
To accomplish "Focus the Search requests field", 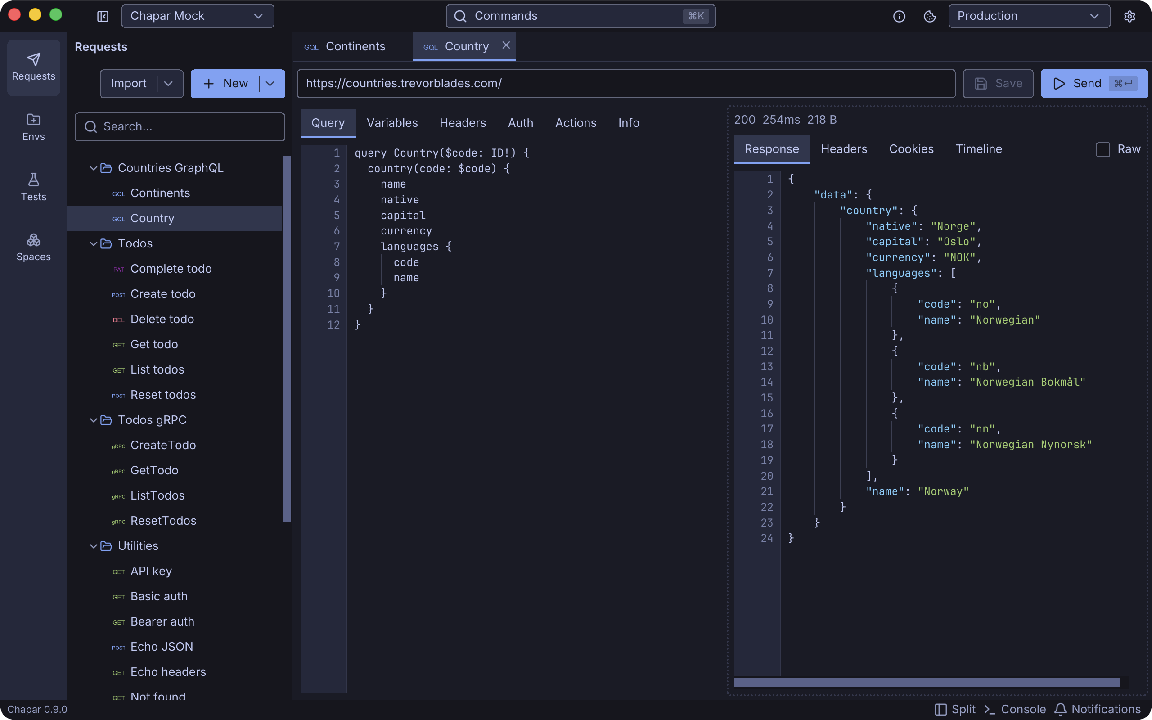I will point(180,126).
